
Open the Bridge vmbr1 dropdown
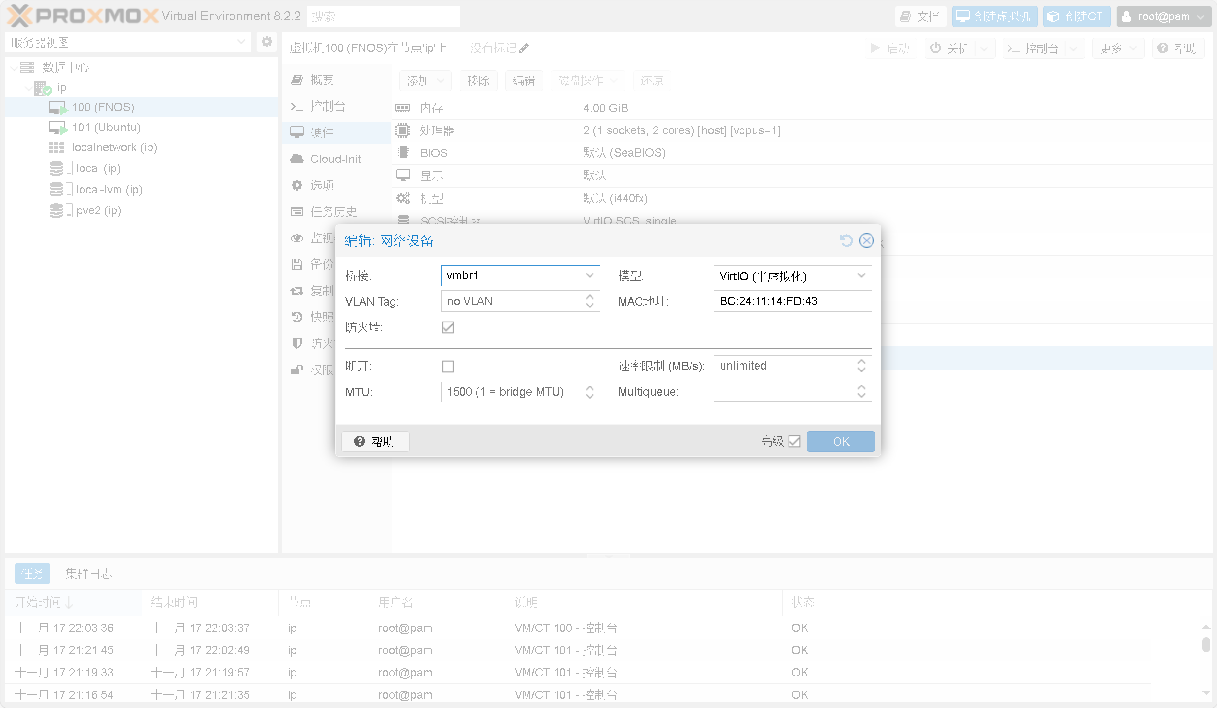590,275
